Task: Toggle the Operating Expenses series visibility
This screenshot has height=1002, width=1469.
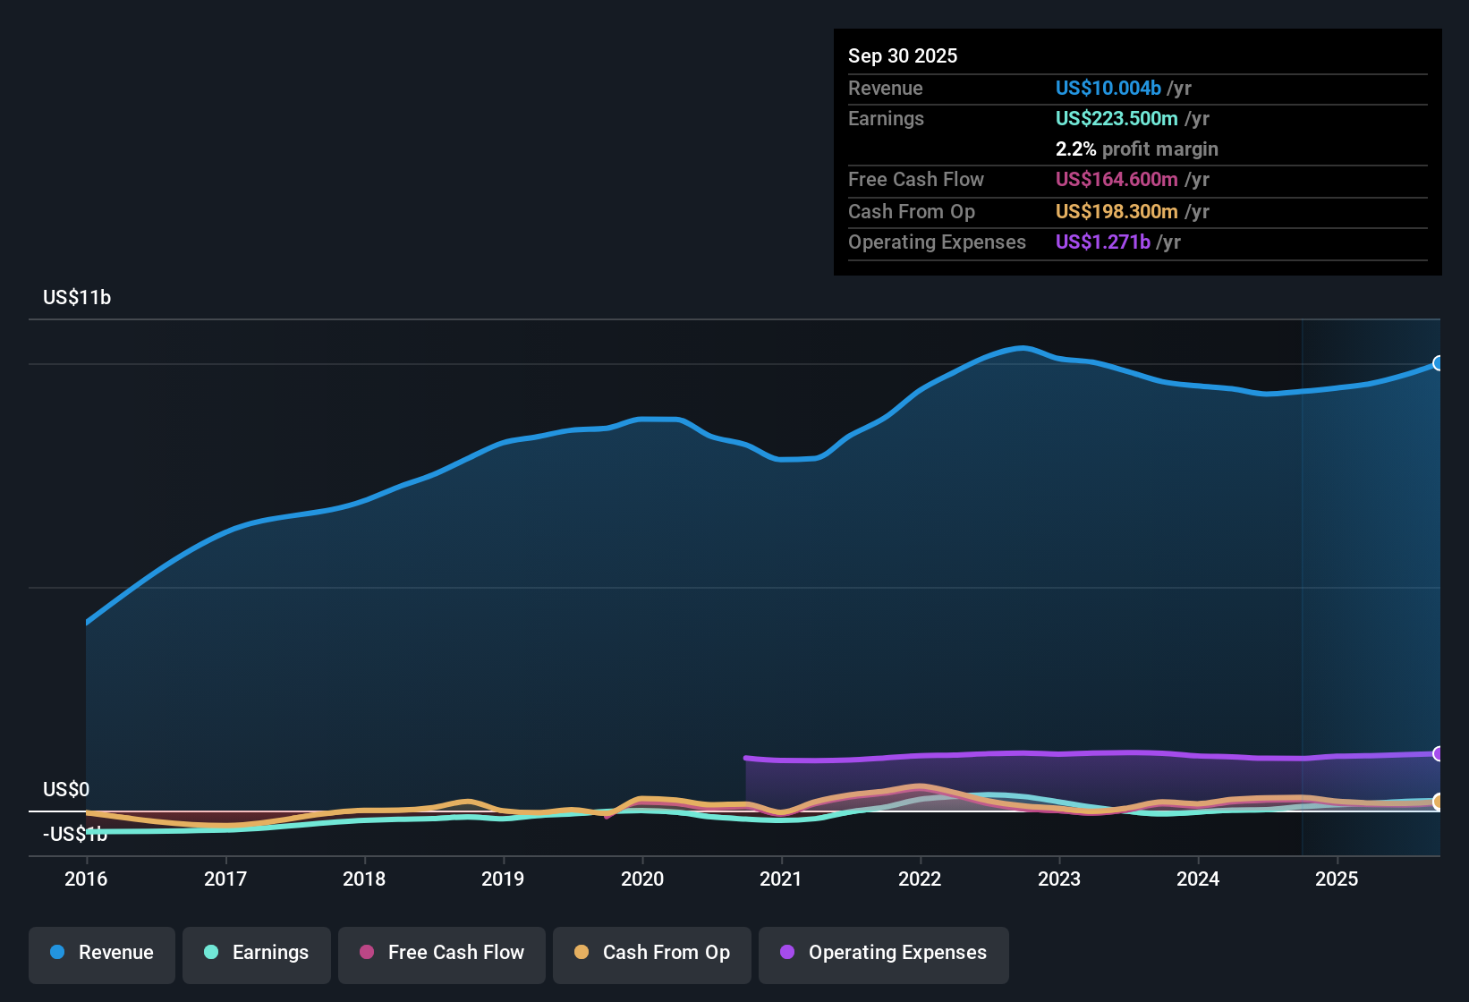Action: (x=883, y=955)
